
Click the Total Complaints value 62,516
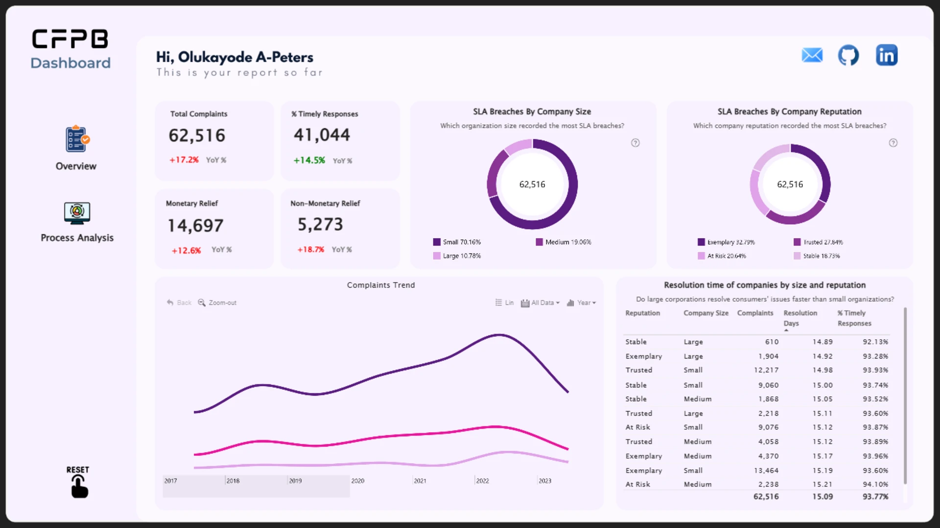197,135
